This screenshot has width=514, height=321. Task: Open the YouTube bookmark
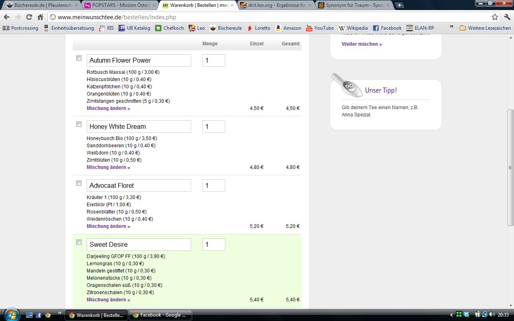click(320, 28)
